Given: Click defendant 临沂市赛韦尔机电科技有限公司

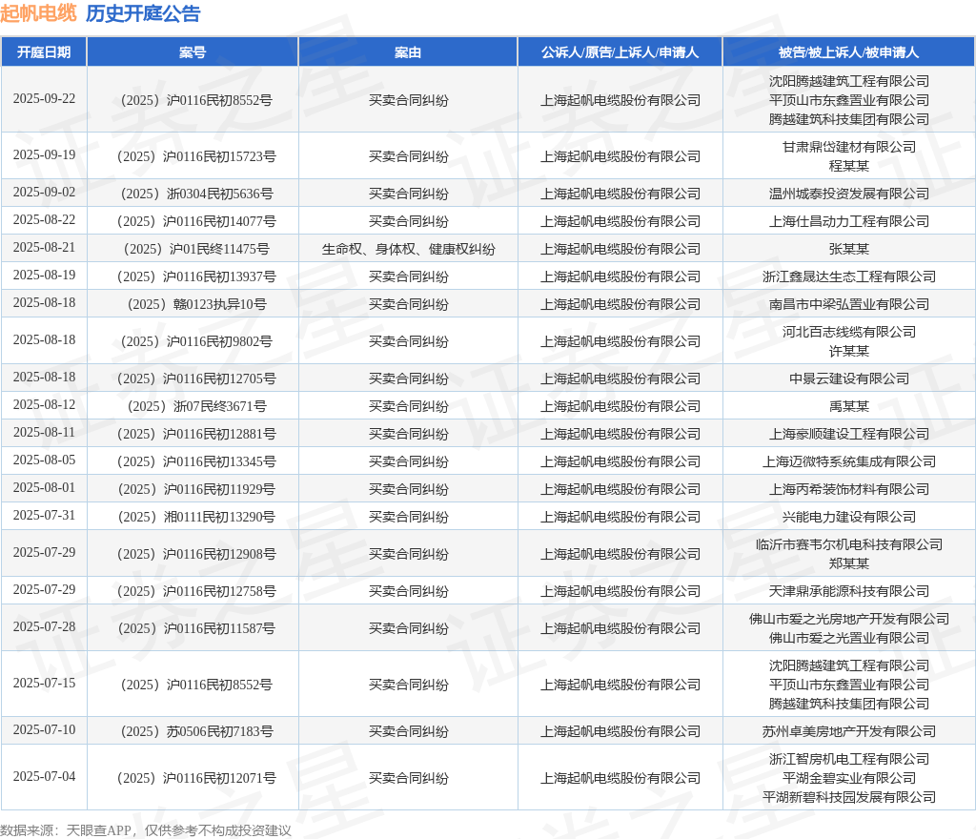Looking at the screenshot, I should (x=849, y=545).
